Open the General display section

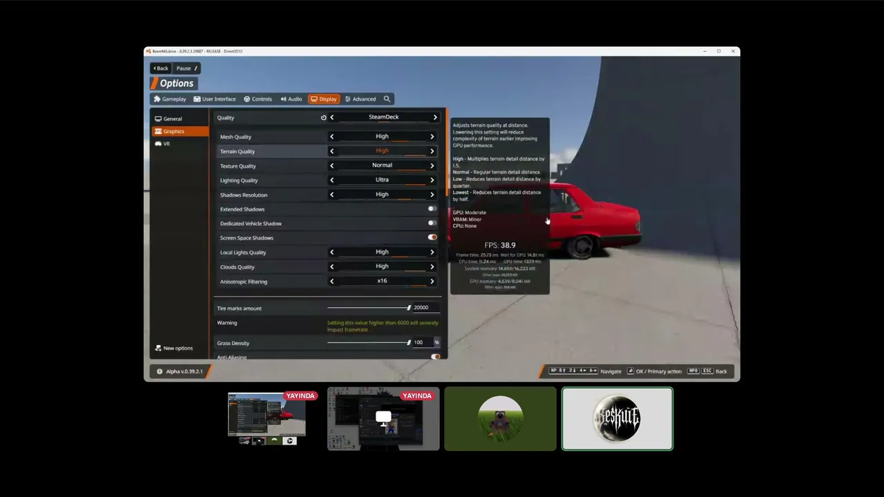tap(180, 119)
